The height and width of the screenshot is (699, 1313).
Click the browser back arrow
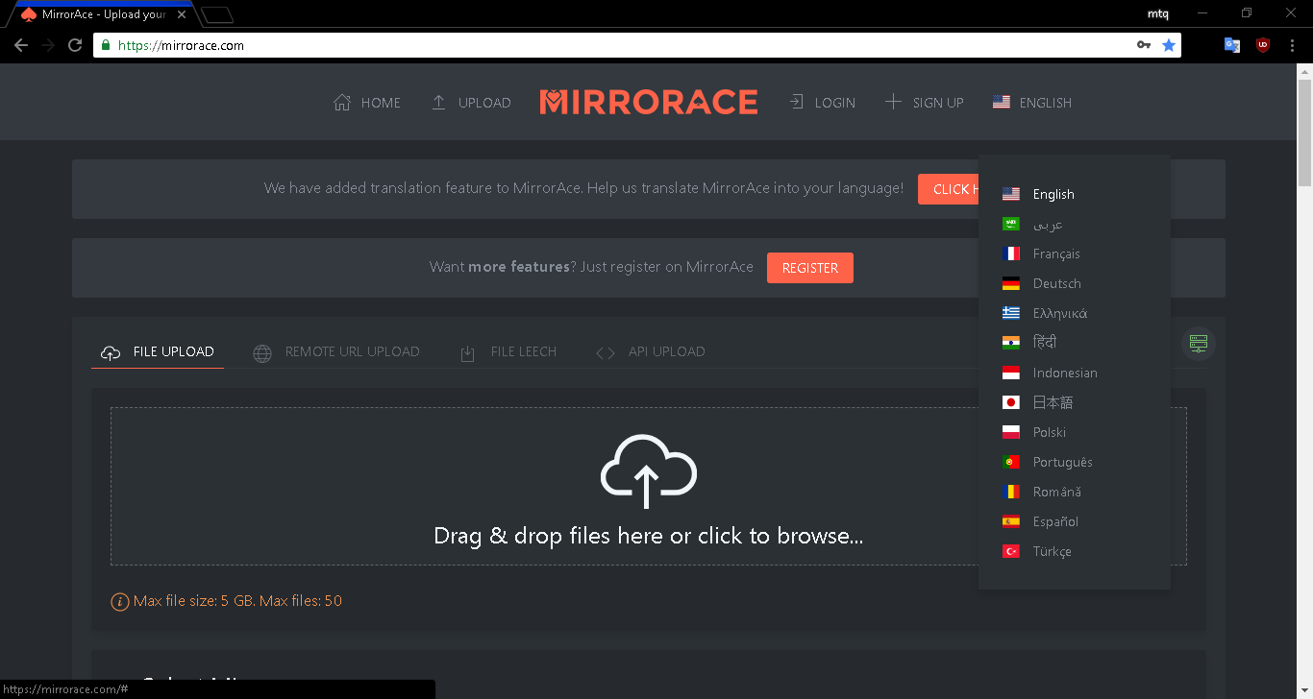coord(21,45)
